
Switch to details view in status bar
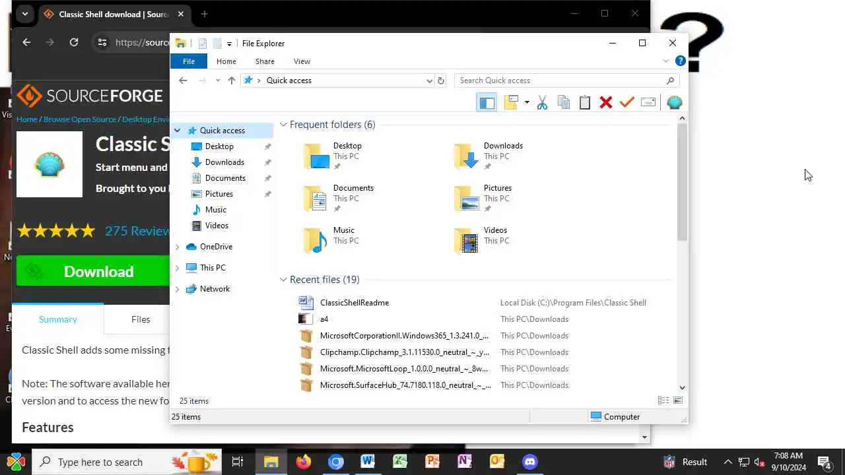(663, 400)
